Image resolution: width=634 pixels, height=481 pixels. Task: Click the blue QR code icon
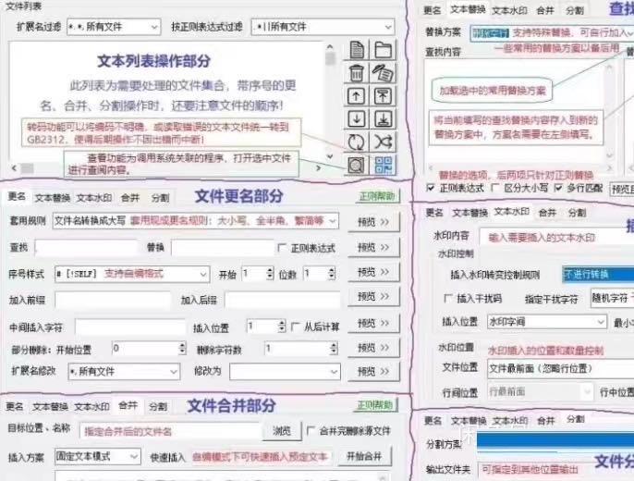tap(383, 165)
